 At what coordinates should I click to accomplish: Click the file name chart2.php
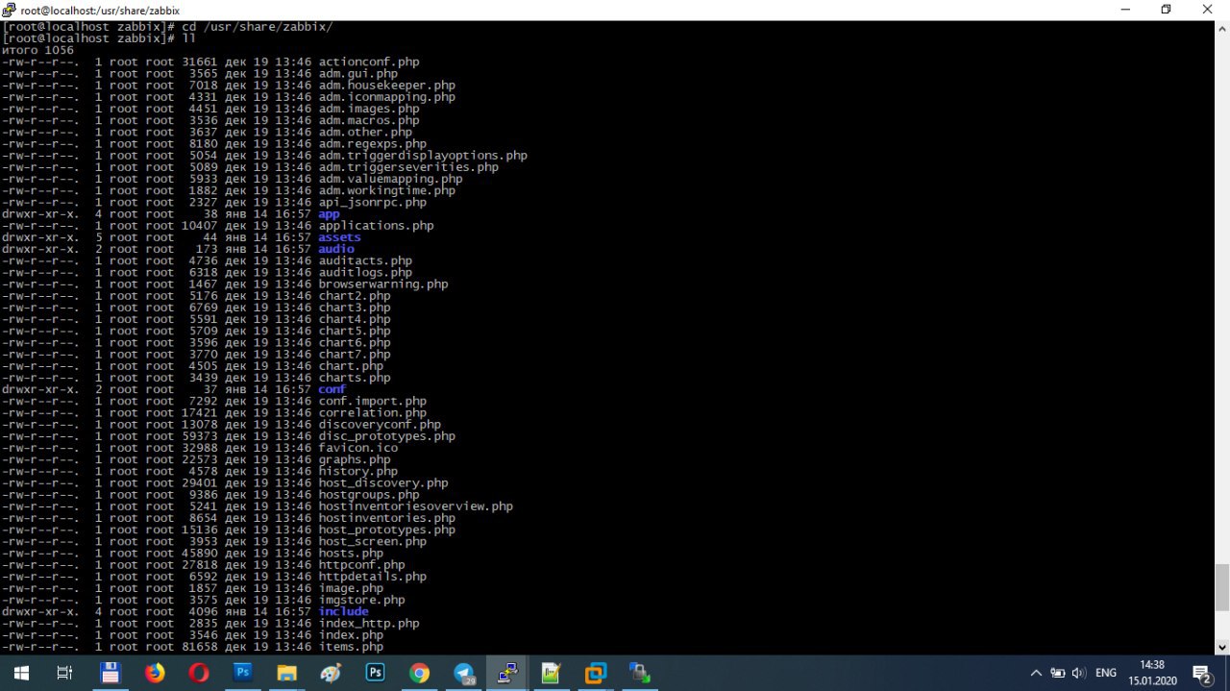point(355,295)
